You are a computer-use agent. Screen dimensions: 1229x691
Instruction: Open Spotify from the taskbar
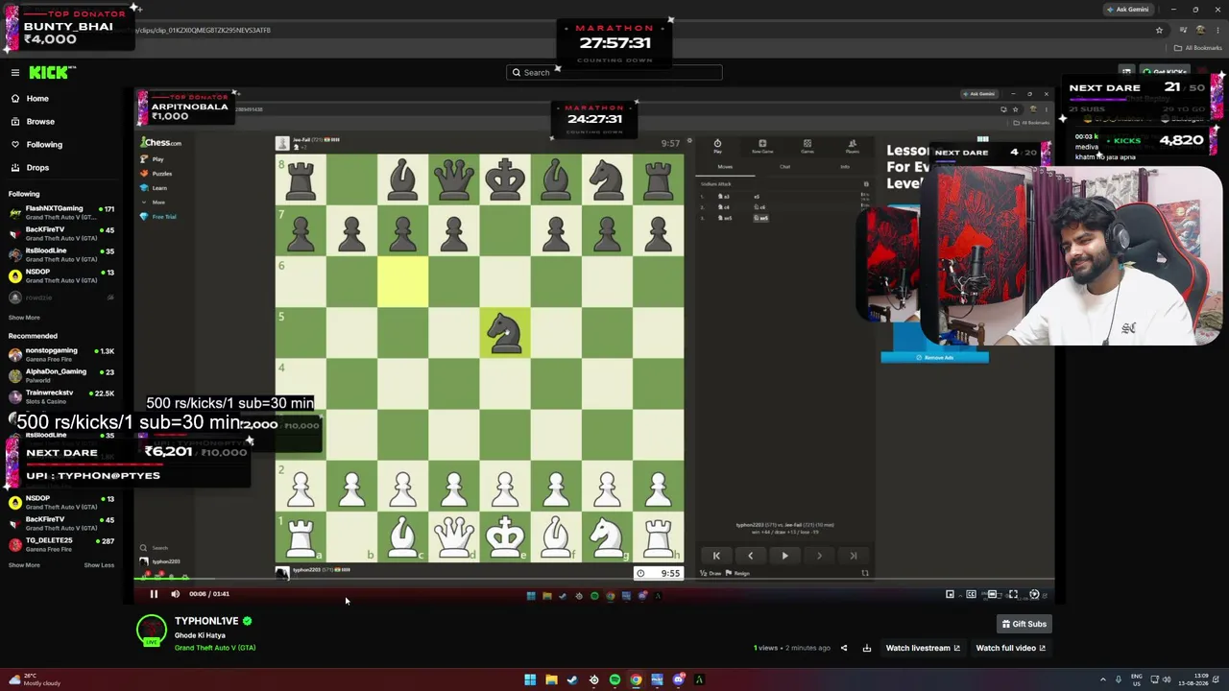pyautogui.click(x=614, y=680)
